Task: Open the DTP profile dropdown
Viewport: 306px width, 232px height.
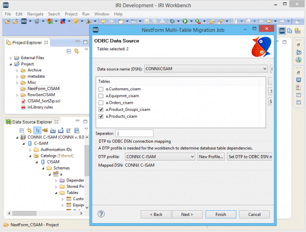Action: click(x=193, y=157)
